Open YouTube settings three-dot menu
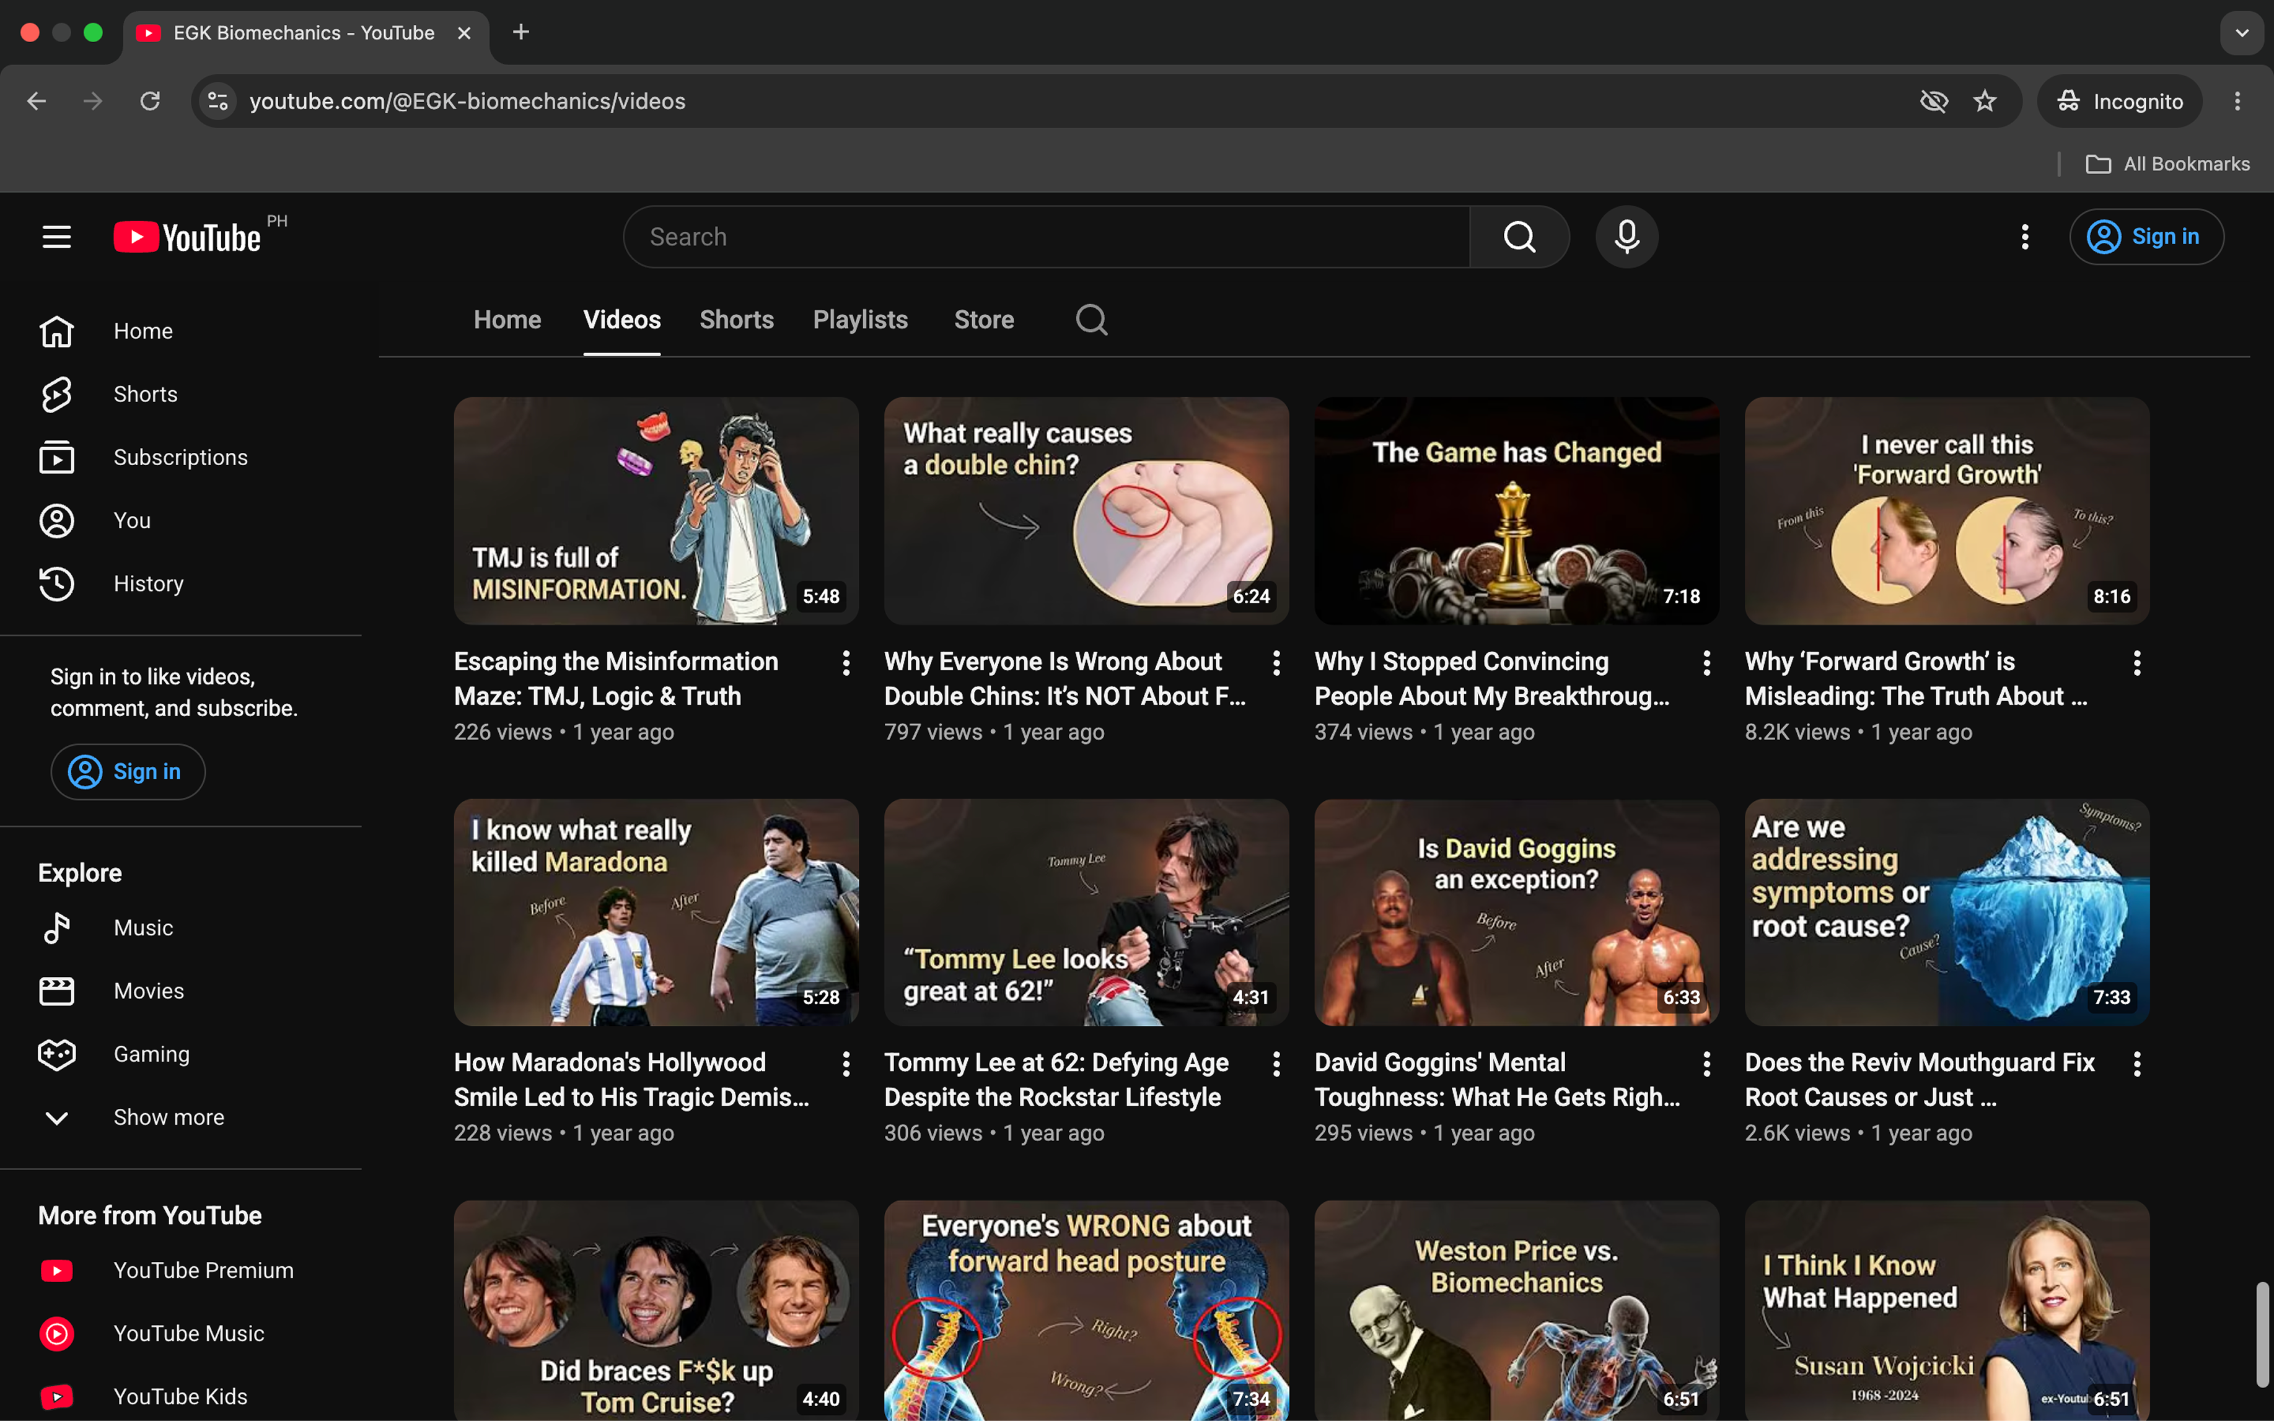This screenshot has height=1421, width=2274. pos(2025,237)
